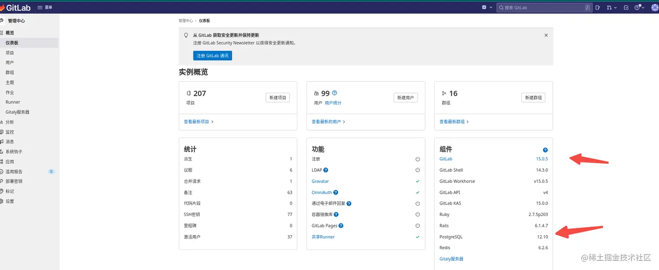Click the help icon beside OmniAuth
Image resolution: width=659 pixels, height=270 pixels.
click(336, 192)
